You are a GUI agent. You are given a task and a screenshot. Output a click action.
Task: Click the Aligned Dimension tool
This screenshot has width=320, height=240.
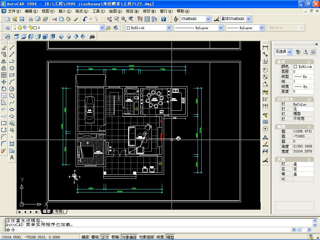pyautogui.click(x=265, y=54)
